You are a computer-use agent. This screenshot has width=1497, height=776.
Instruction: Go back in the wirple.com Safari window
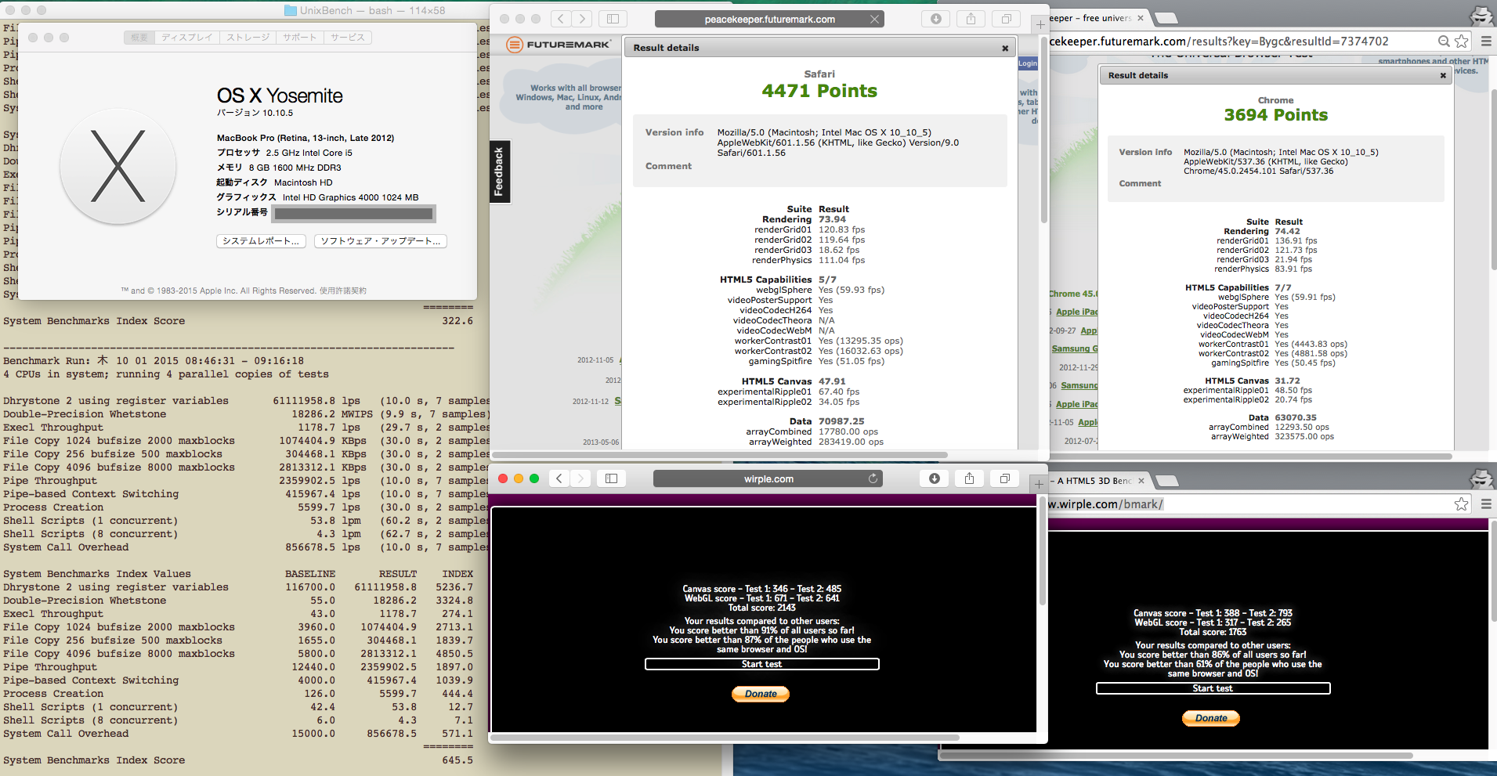(559, 478)
